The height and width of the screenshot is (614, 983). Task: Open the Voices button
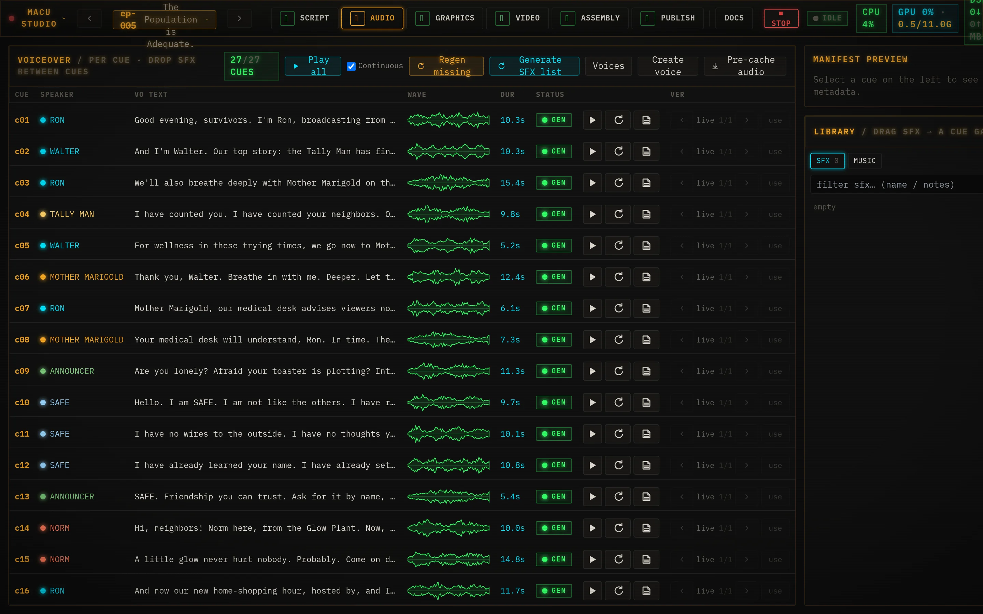(x=608, y=66)
